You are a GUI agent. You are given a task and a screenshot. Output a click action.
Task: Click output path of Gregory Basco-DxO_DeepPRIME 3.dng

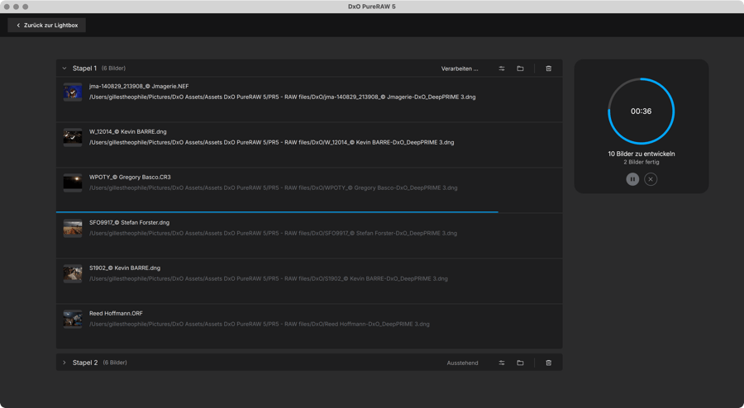pos(274,188)
